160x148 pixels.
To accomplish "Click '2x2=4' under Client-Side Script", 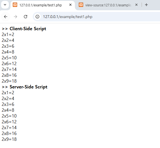I will 8,40.
